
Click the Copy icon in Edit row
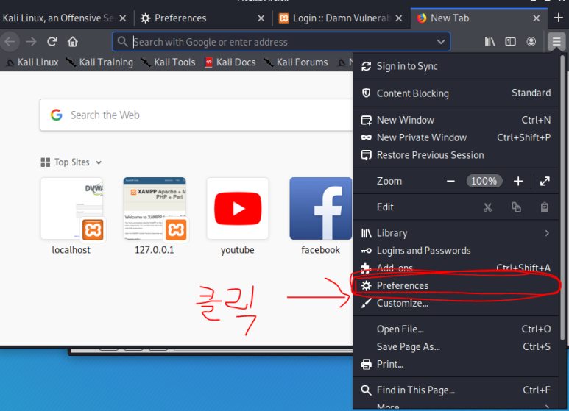click(x=516, y=207)
